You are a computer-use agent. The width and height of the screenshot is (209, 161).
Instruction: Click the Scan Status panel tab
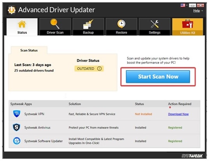(29, 50)
